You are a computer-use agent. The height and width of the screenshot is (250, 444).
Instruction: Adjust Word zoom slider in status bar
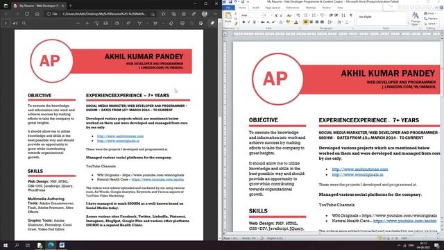tap(425, 238)
